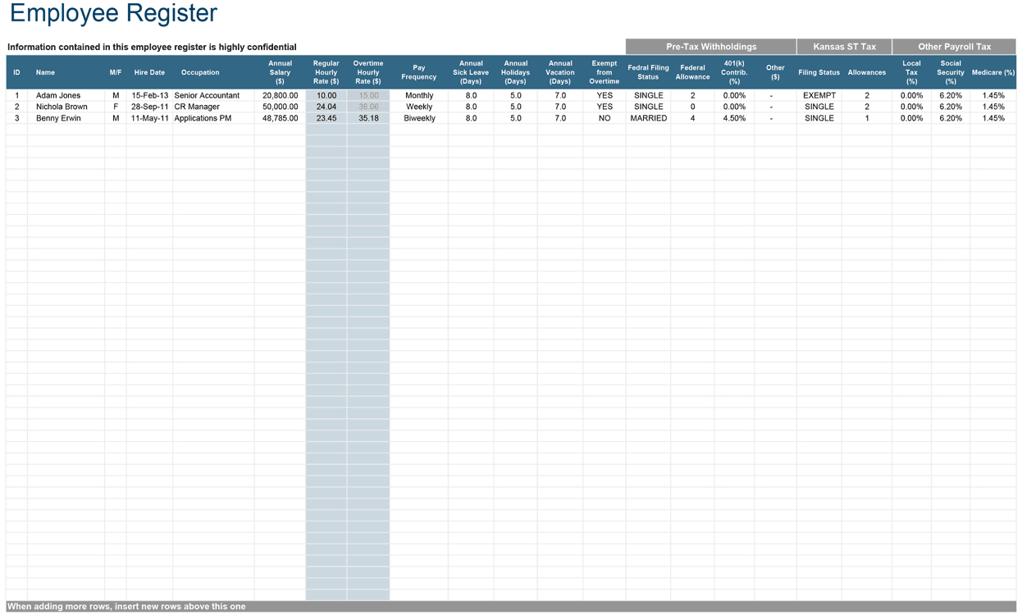Click the "Annual Vacation (Days)" header

click(x=560, y=72)
